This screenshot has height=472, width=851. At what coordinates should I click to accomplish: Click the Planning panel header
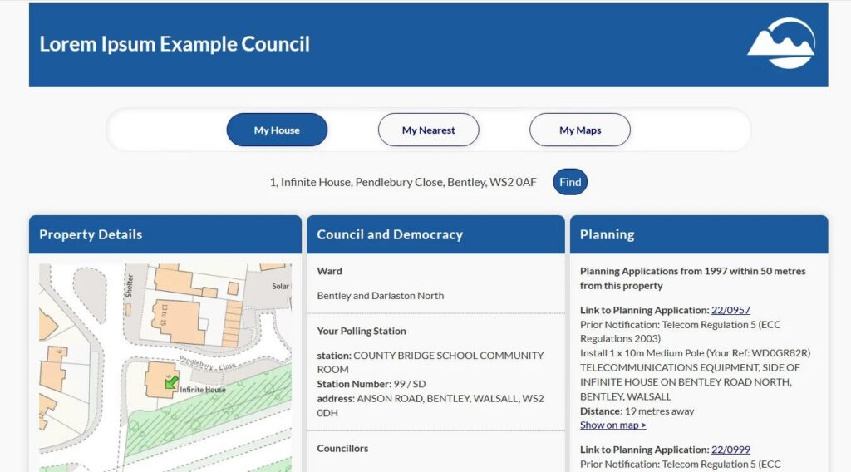tap(698, 234)
